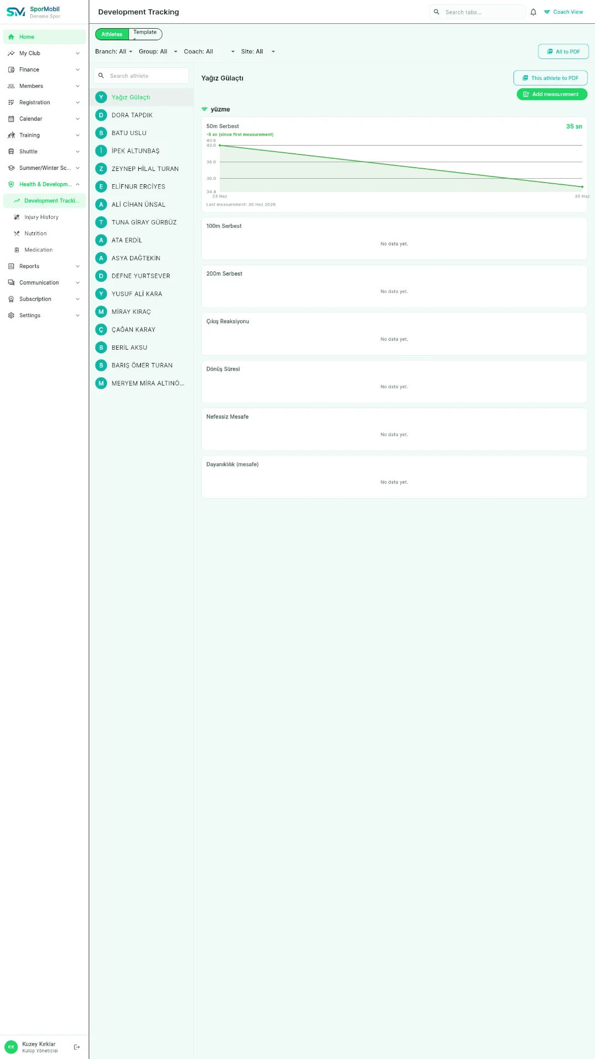This screenshot has width=595, height=1059.
Task: Click the Settings gear icon
Action: pyautogui.click(x=11, y=315)
